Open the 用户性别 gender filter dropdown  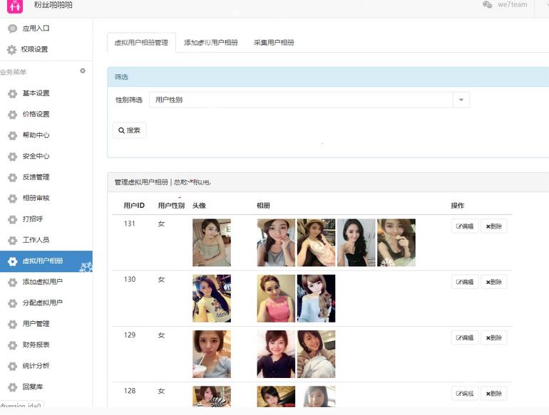tap(309, 100)
